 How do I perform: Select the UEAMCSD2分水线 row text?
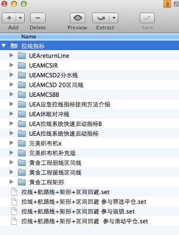pyautogui.click(x=53, y=75)
